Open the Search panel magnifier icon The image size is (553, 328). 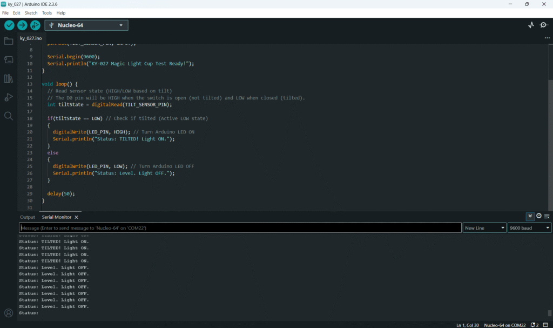(9, 116)
